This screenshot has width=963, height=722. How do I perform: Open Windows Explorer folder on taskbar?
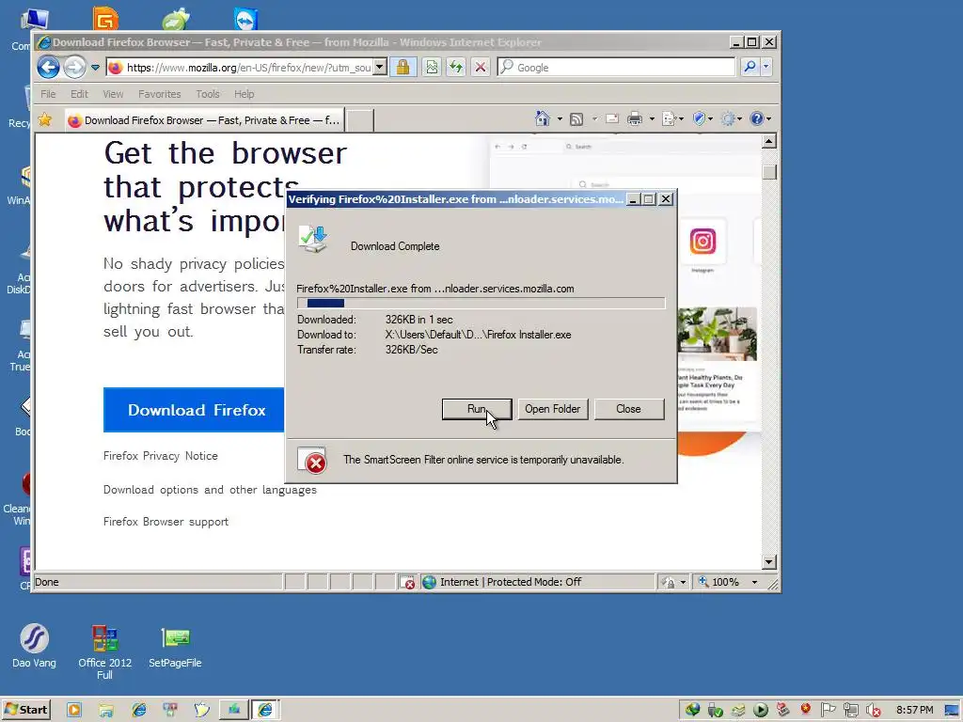pyautogui.click(x=106, y=710)
